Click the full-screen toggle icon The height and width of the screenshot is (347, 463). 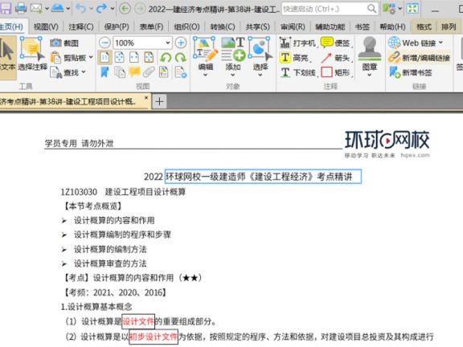point(412,9)
